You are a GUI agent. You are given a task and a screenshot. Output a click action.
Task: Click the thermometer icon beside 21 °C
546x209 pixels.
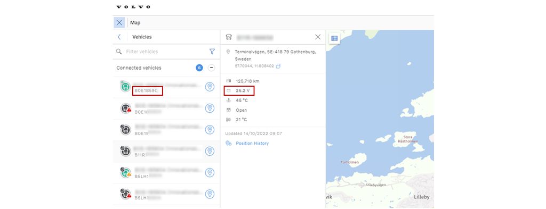pos(228,120)
